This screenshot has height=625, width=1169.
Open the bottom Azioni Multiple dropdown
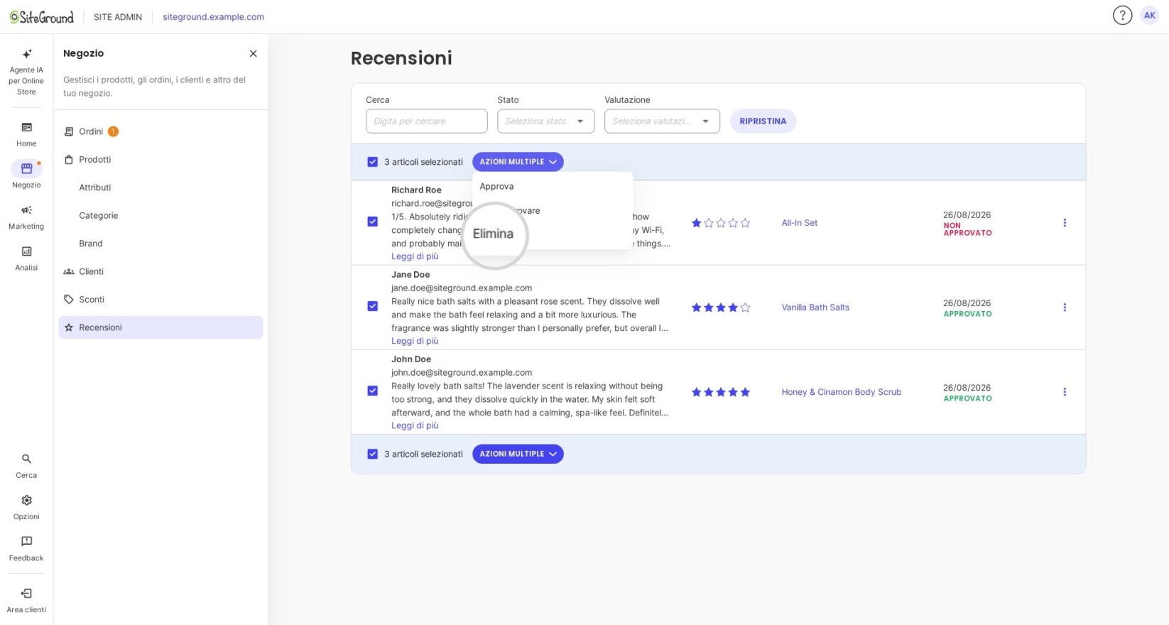coord(518,454)
